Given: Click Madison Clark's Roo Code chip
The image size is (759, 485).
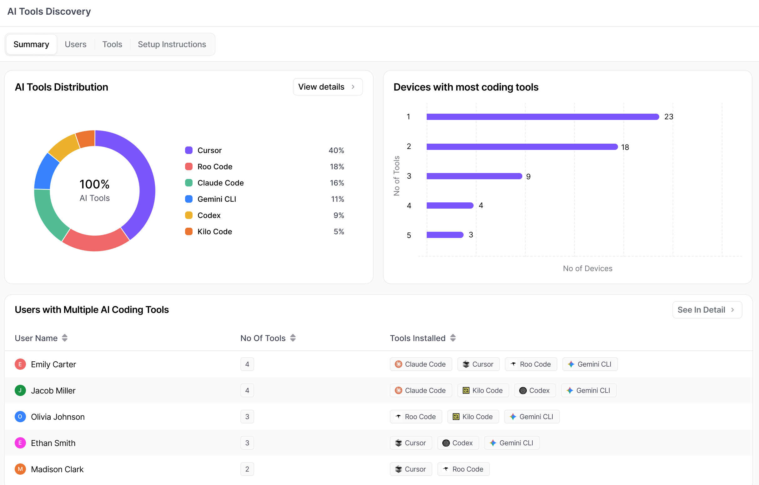Looking at the screenshot, I should [x=463, y=469].
